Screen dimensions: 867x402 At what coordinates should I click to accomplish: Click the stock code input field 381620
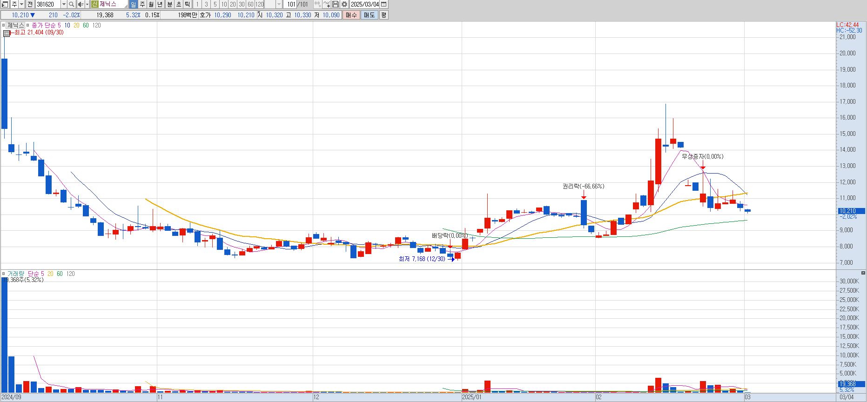click(48, 4)
